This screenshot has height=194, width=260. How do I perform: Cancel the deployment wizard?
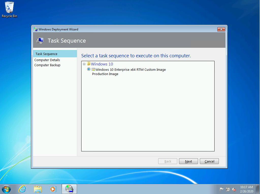tap(209, 161)
